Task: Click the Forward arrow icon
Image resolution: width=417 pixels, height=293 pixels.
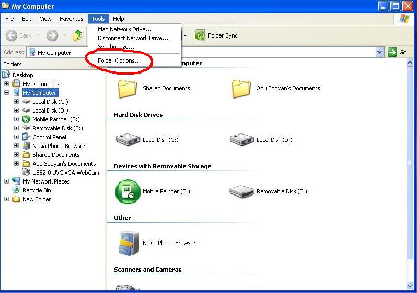Action: 52,35
